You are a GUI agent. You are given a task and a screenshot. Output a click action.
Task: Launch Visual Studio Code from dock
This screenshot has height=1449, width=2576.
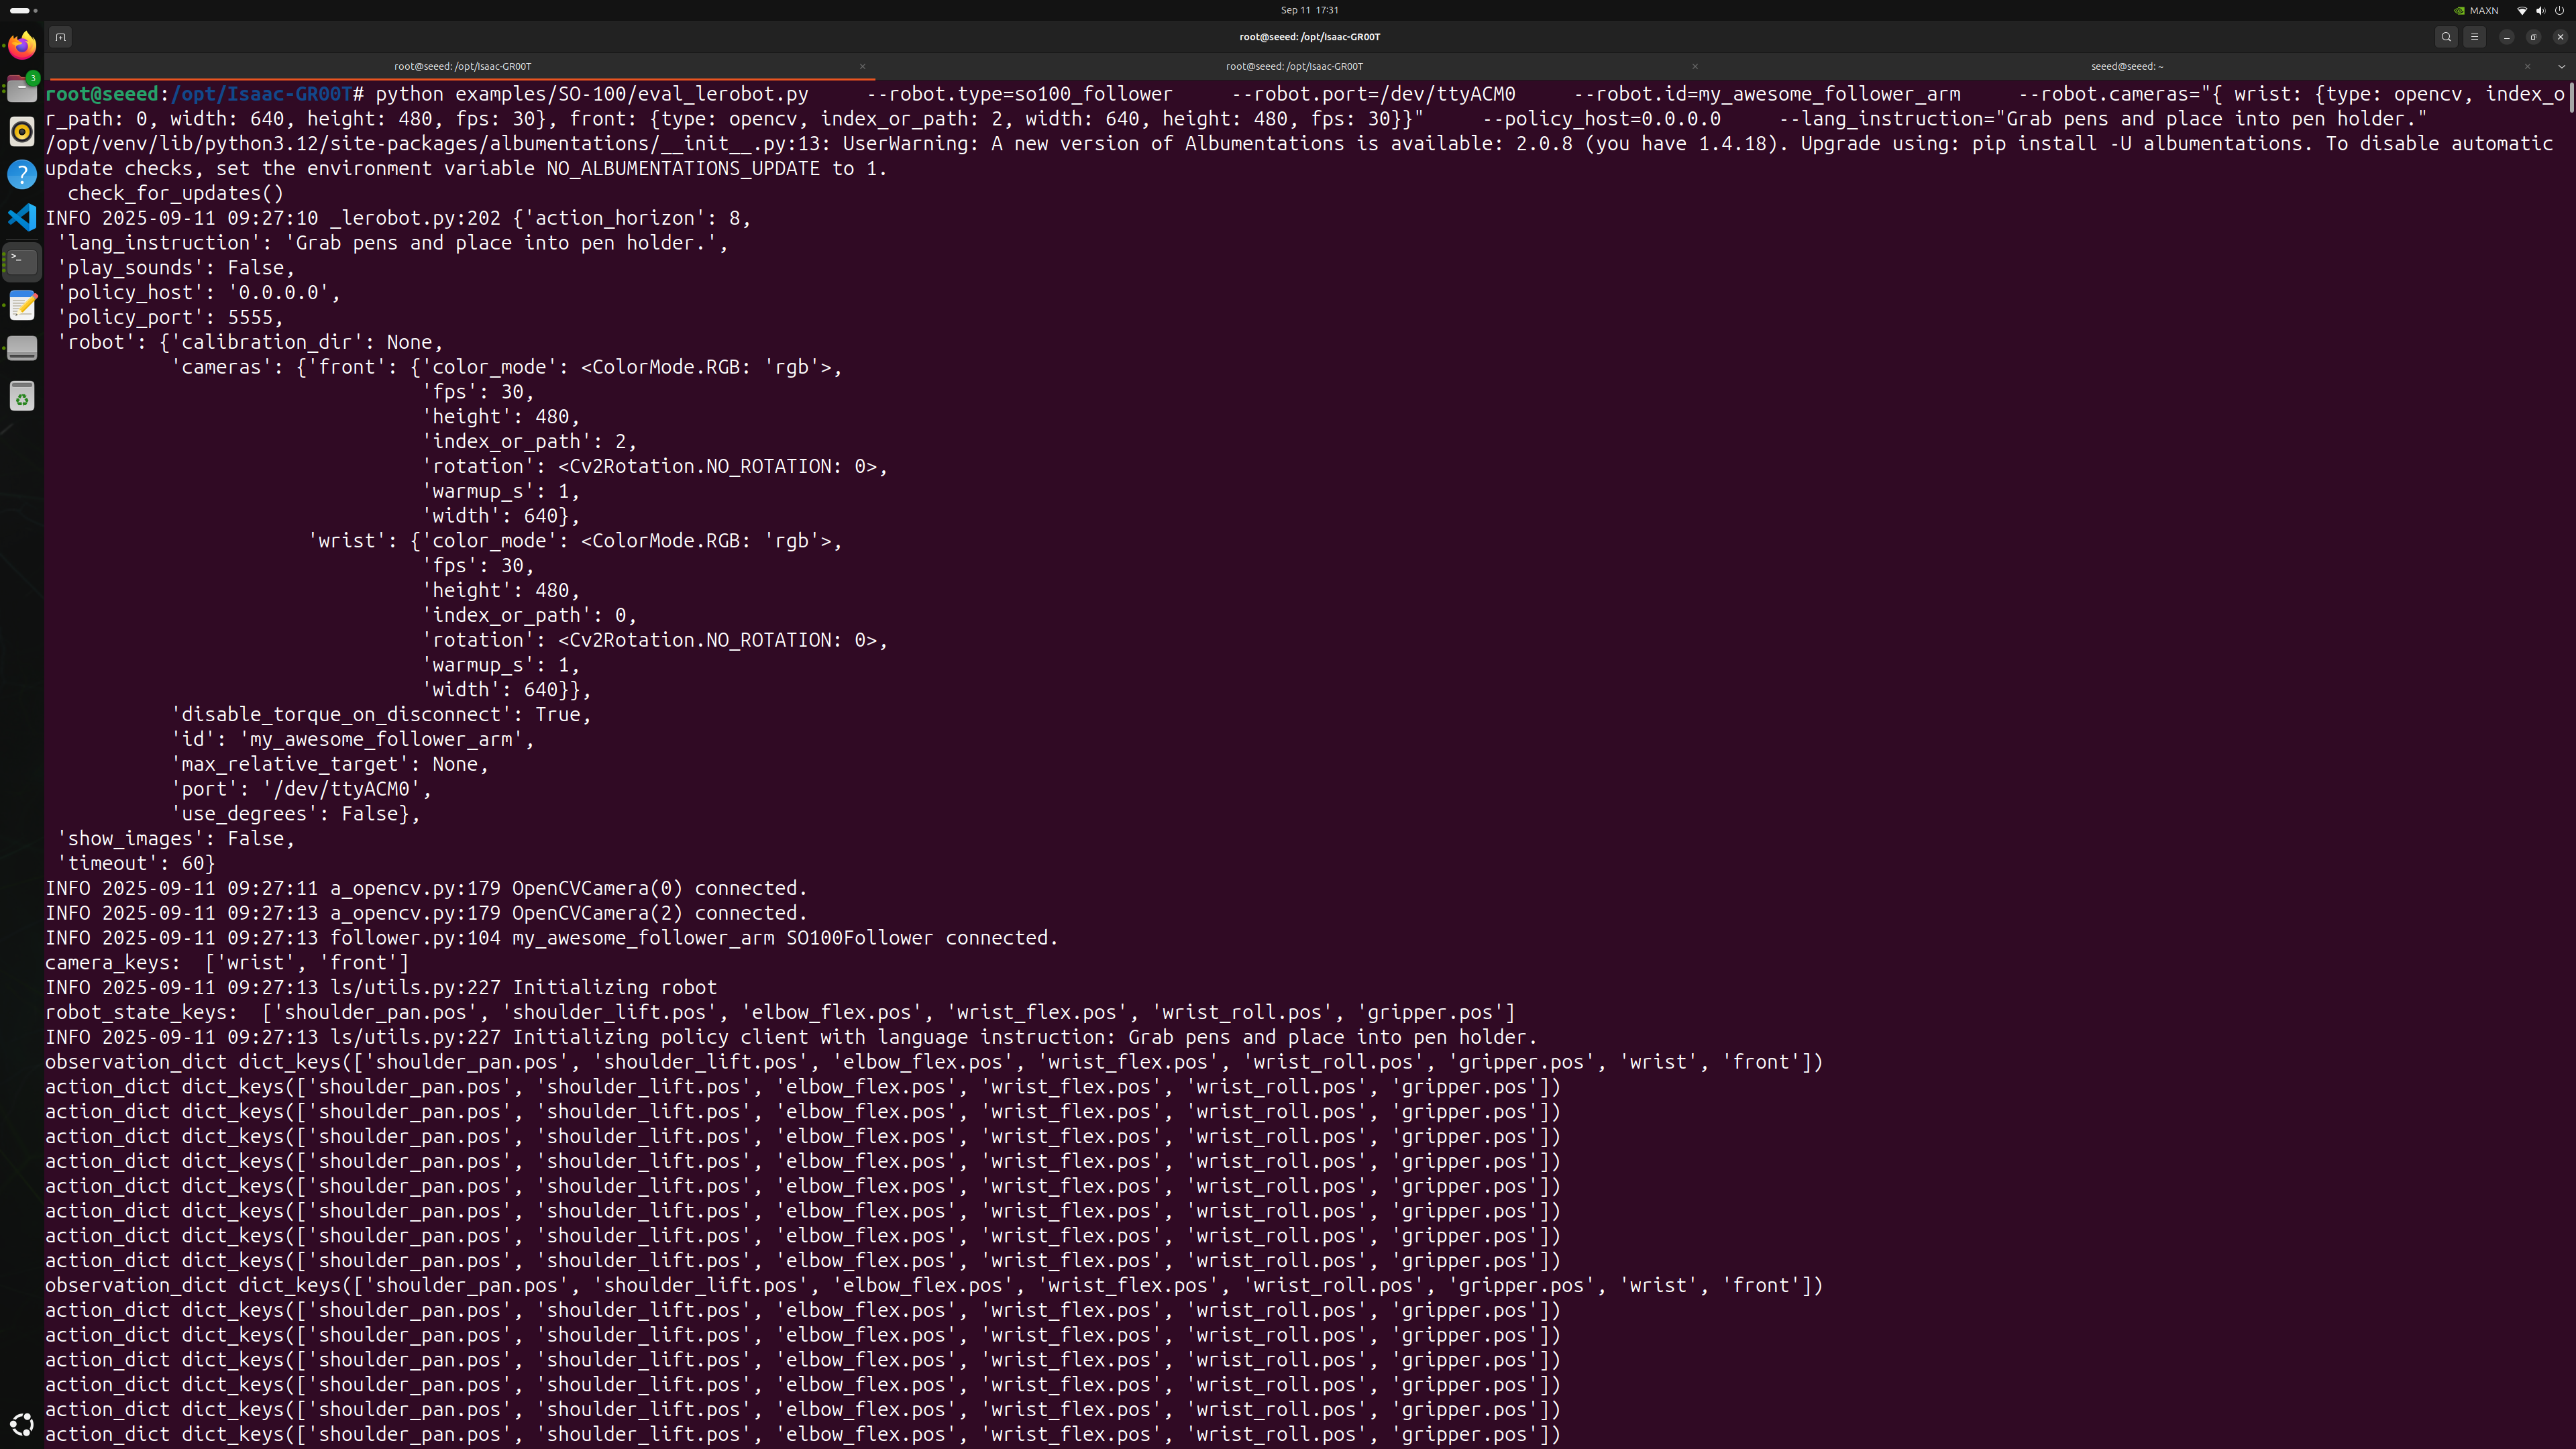point(22,218)
